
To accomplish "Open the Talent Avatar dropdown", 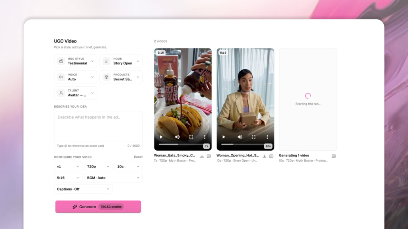I will tap(75, 93).
